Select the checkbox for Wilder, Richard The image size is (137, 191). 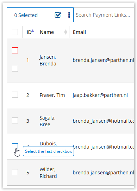pyautogui.click(x=15, y=172)
